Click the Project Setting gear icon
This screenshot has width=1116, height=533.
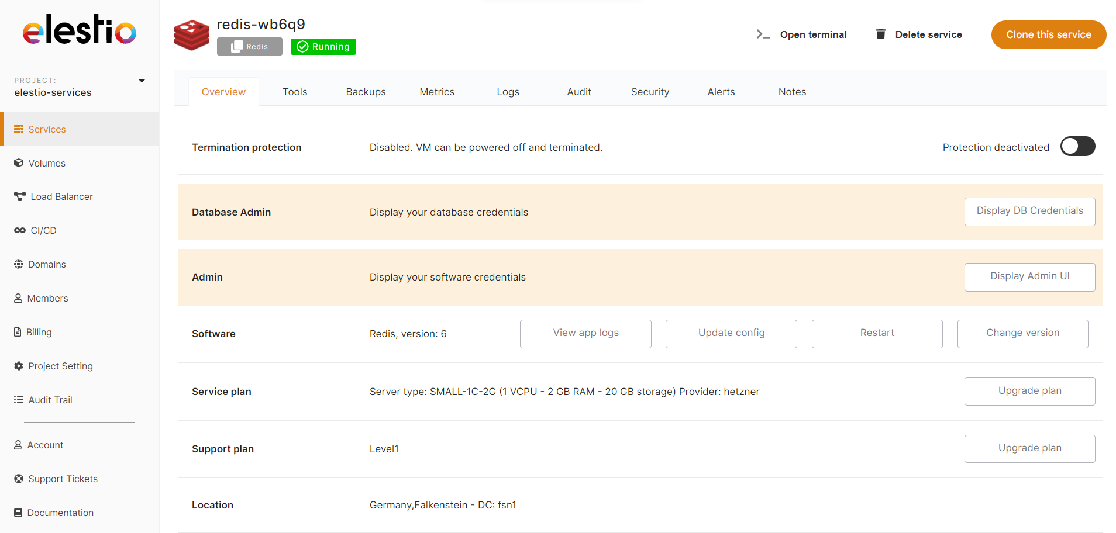tap(19, 366)
